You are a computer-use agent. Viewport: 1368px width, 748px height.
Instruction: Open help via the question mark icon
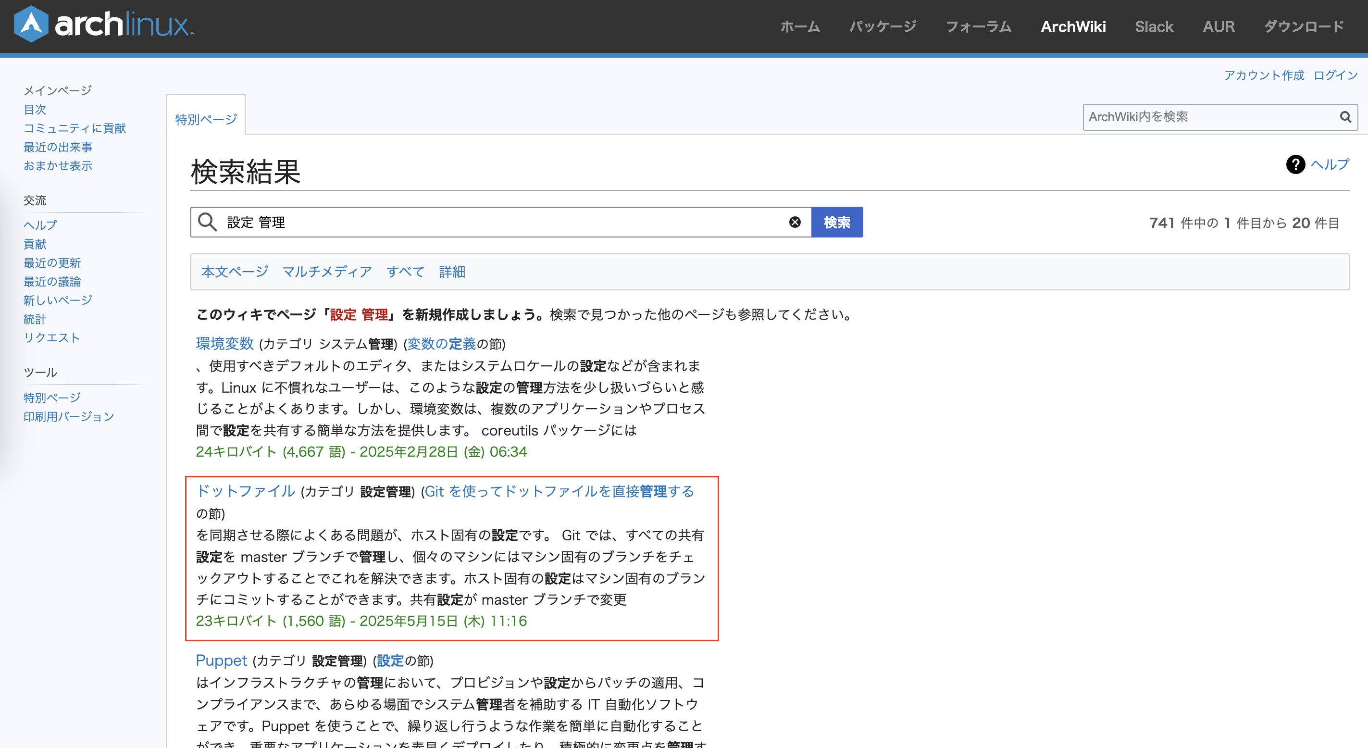pos(1296,165)
